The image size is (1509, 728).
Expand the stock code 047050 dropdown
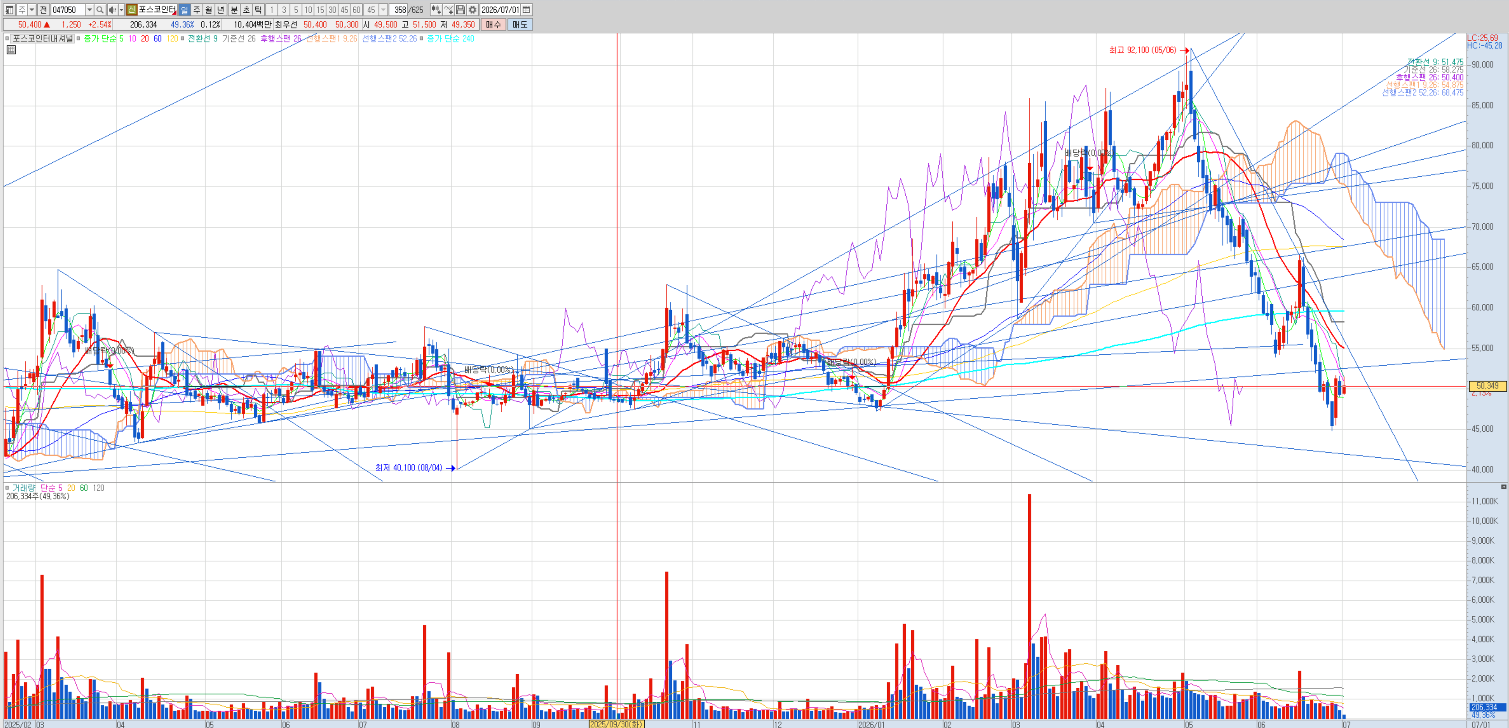90,10
